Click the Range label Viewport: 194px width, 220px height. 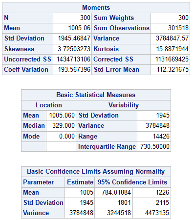(88, 137)
